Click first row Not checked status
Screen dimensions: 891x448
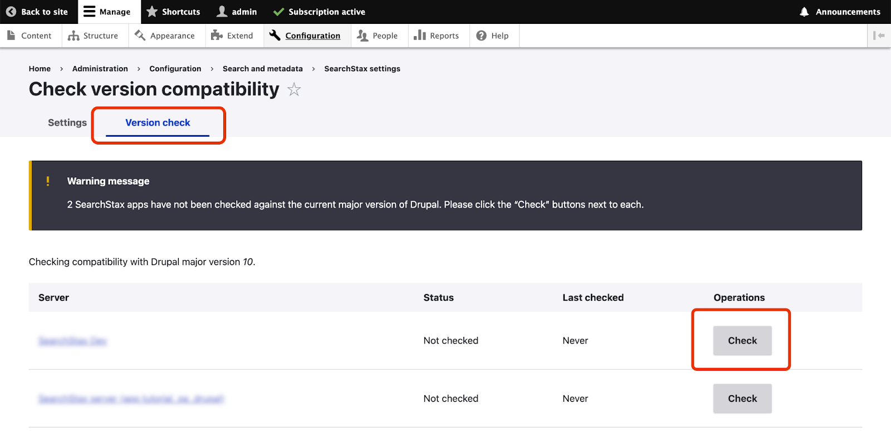451,341
